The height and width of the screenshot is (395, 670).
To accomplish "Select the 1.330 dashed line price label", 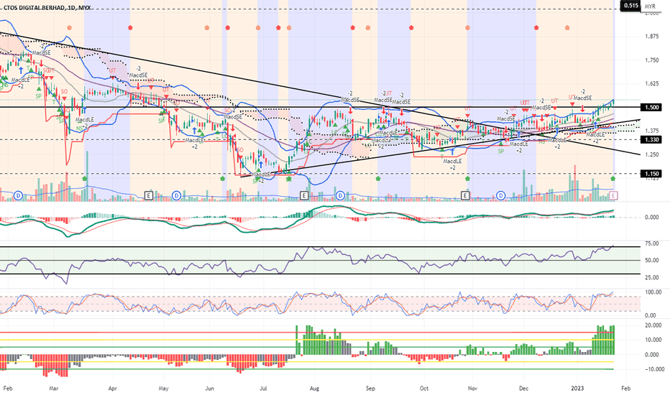I will pyautogui.click(x=652, y=139).
